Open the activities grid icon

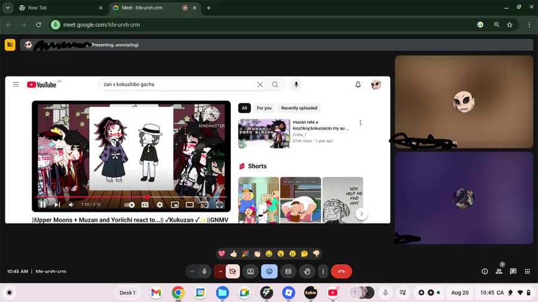coord(527,272)
